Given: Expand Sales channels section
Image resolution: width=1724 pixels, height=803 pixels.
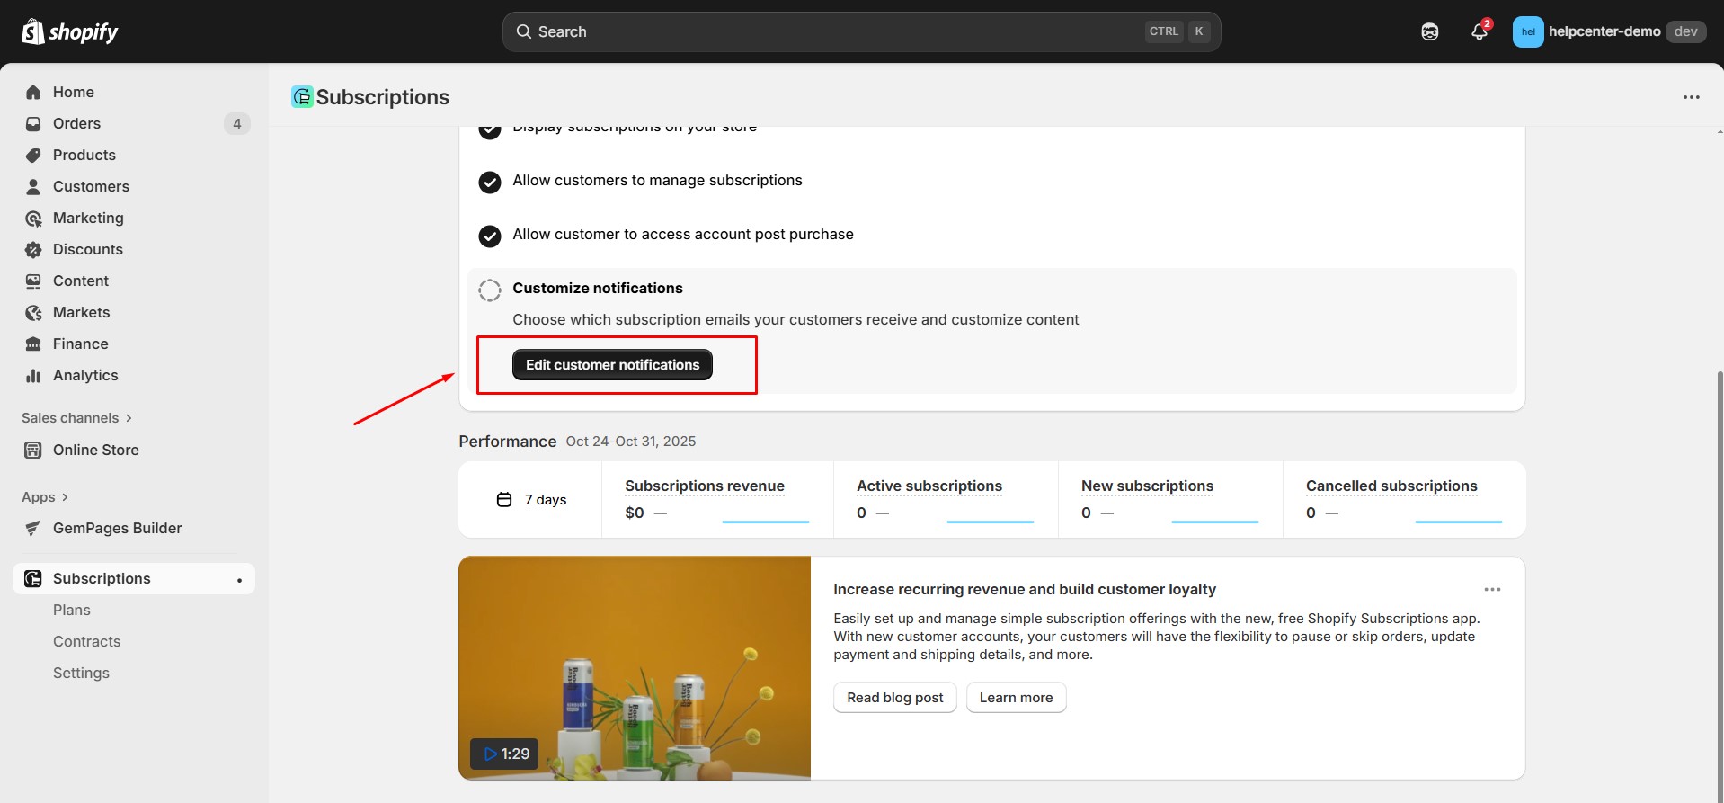Looking at the screenshot, I should pyautogui.click(x=77, y=418).
